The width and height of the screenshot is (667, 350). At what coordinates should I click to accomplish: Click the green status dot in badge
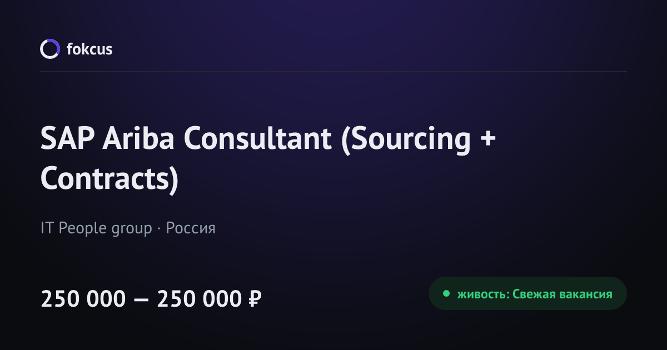click(446, 293)
